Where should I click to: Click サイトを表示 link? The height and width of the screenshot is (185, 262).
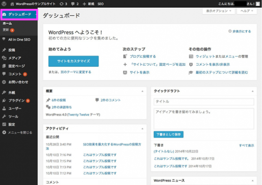tap(140, 72)
